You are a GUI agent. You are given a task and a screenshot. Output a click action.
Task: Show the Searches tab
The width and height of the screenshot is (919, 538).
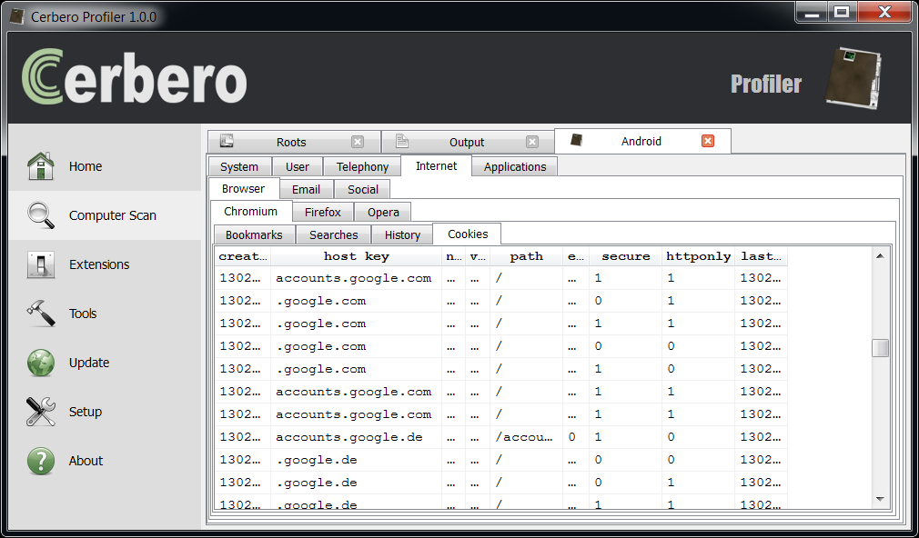coord(334,234)
